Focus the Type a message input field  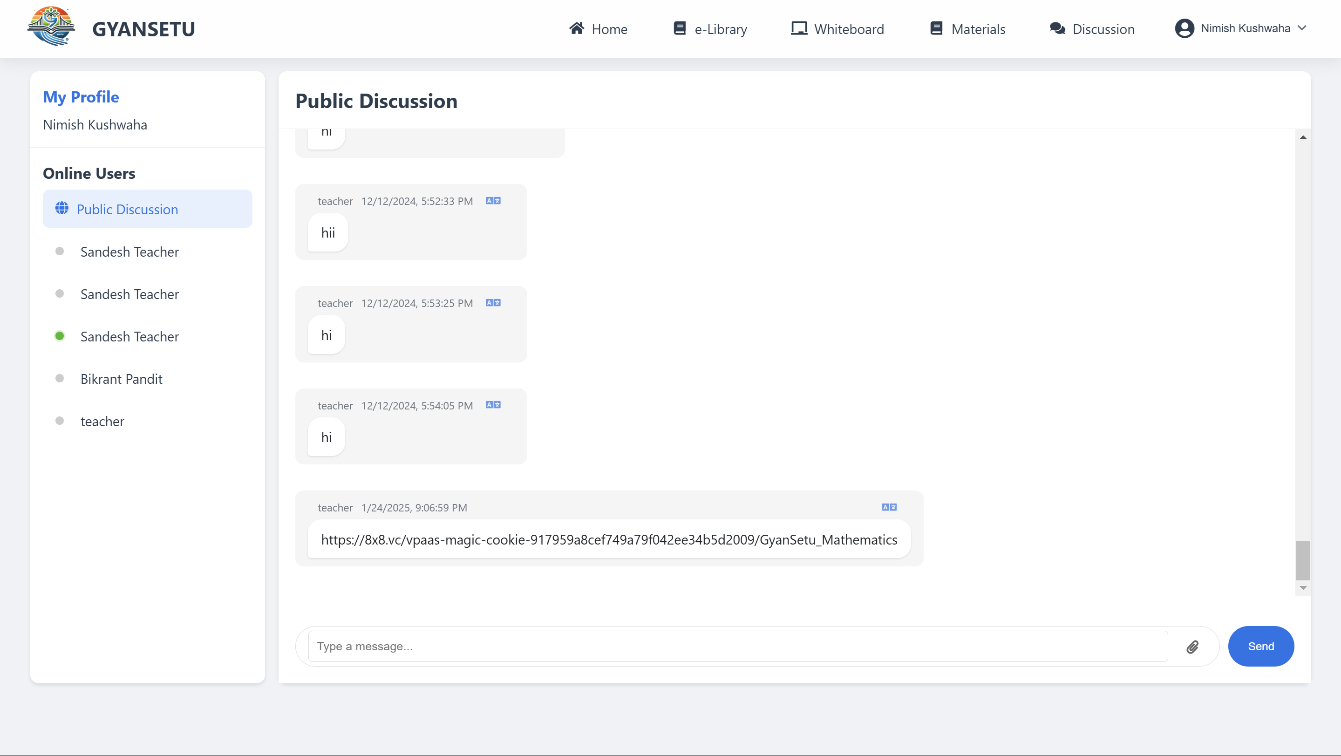click(737, 647)
